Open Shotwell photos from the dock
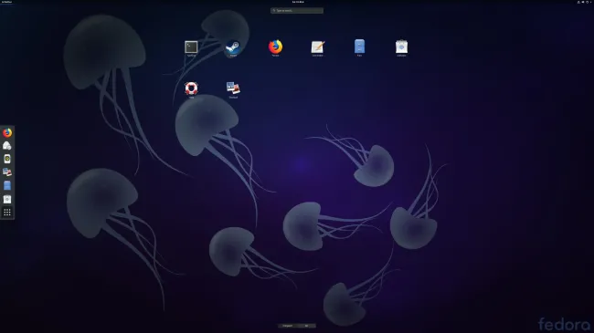The height and width of the screenshot is (333, 594). click(x=7, y=172)
